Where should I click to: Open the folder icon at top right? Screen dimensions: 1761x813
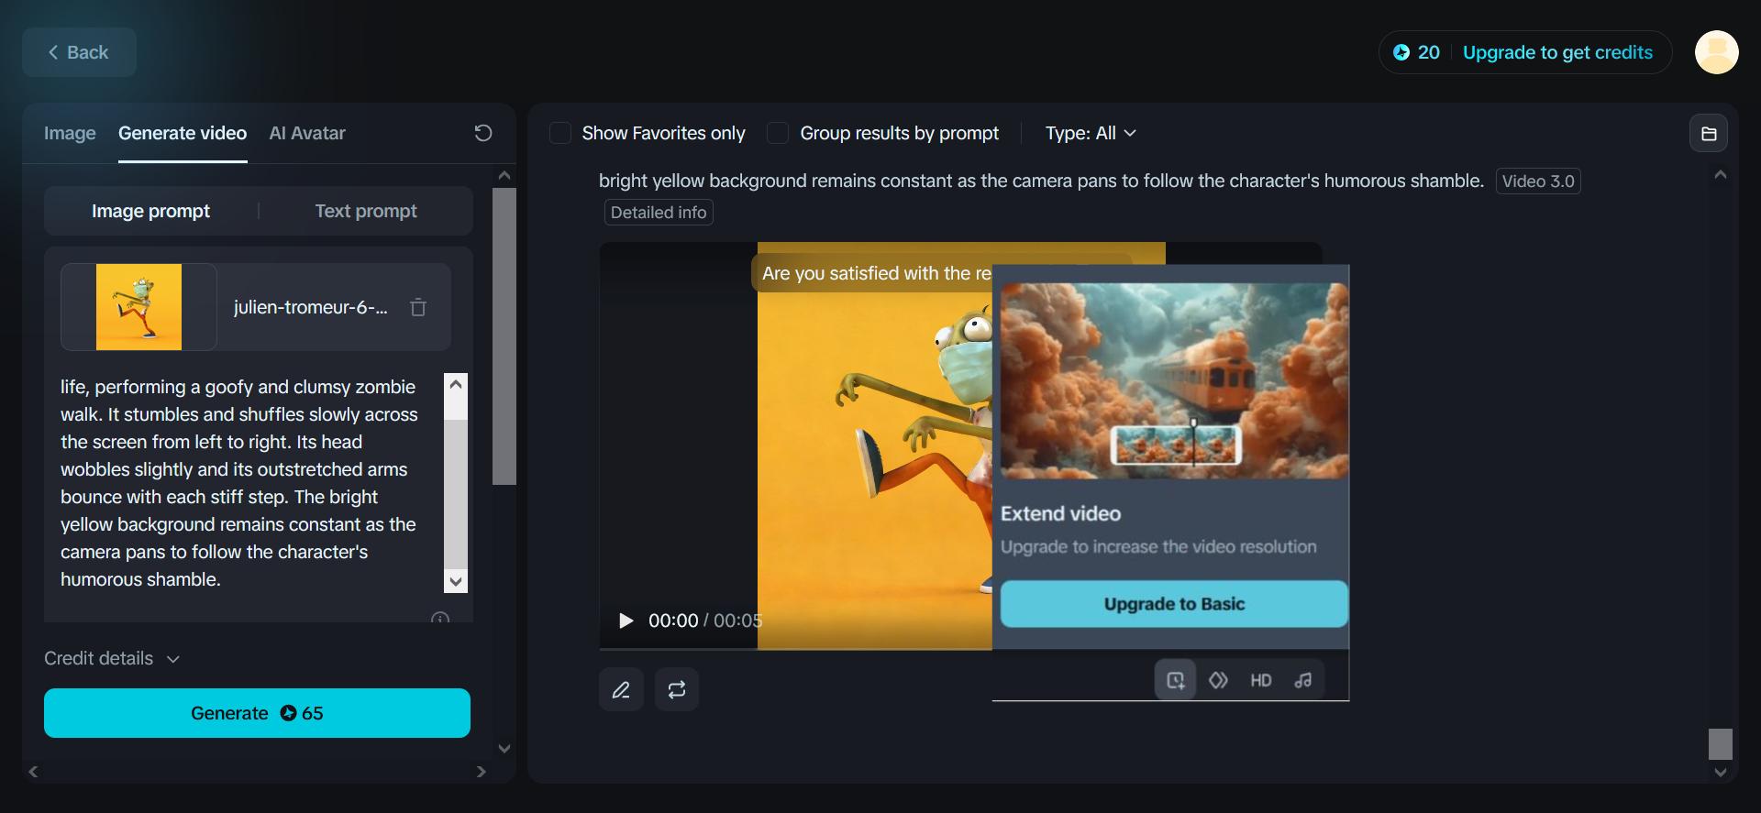click(1709, 134)
